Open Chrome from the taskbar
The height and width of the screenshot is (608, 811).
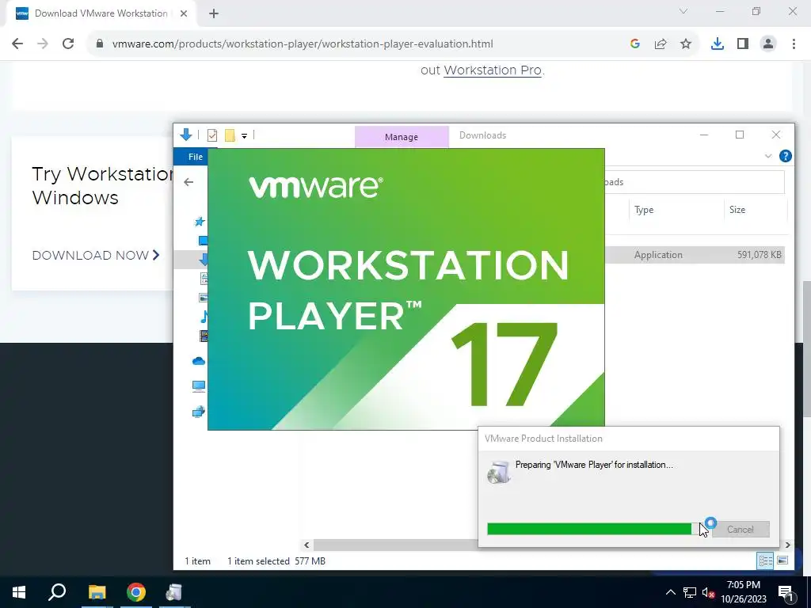point(136,592)
